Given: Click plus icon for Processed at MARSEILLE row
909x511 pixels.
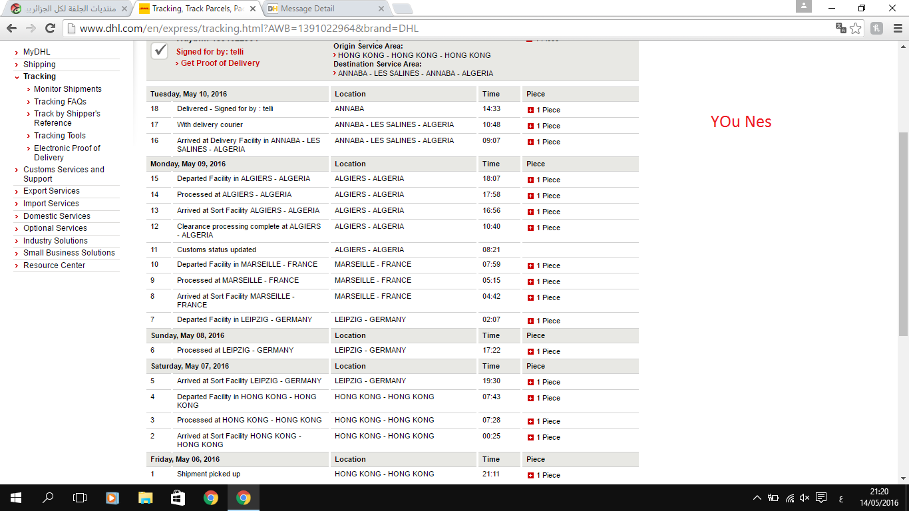Looking at the screenshot, I should point(530,281).
